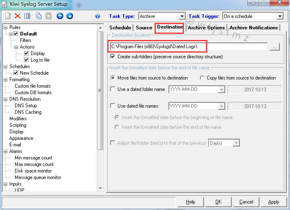The width and height of the screenshot is (290, 210).
Task: Open the Archive Notifications tab
Action: click(x=254, y=28)
